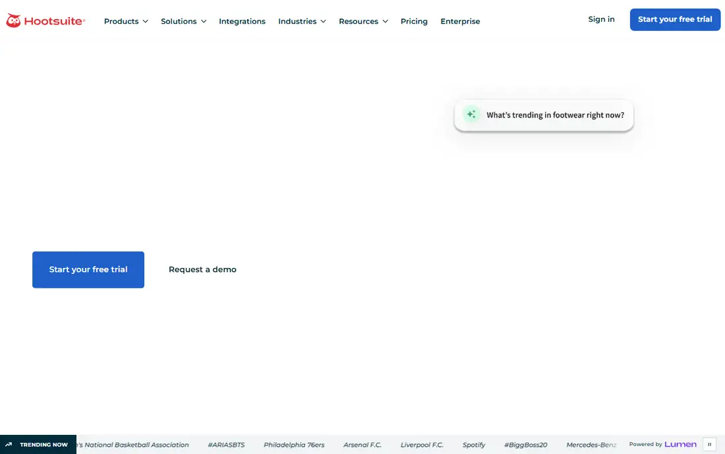Open the Enterprise page
The width and height of the screenshot is (725, 454).
(460, 21)
